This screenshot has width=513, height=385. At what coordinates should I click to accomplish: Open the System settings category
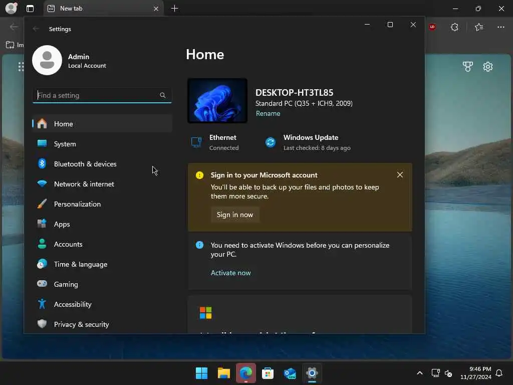(102, 144)
